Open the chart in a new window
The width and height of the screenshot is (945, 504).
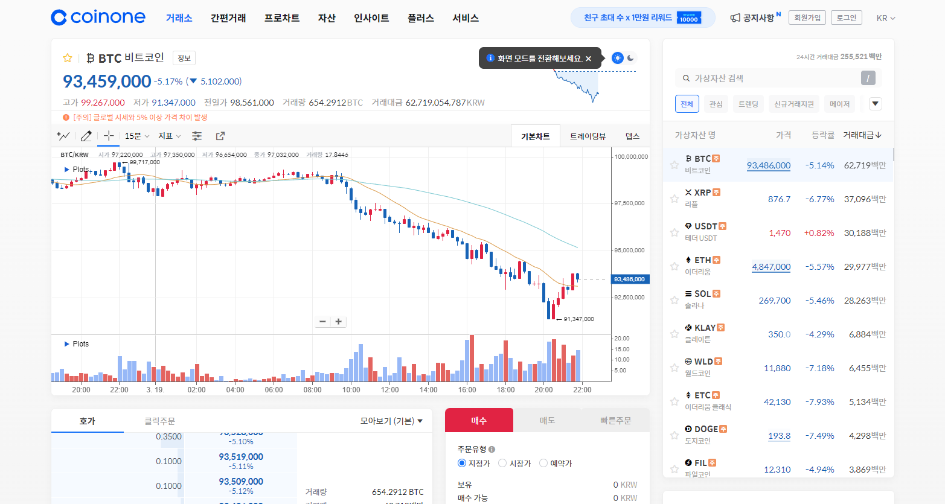pos(220,136)
